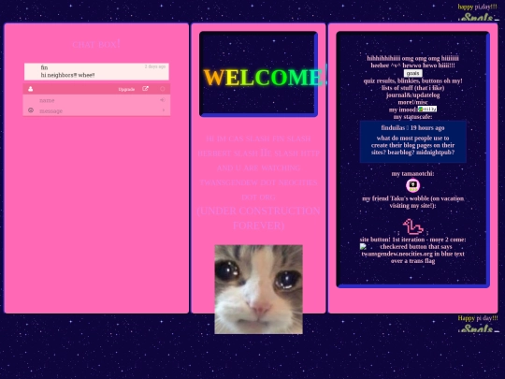
Task: Click the tamanotchi pet icon
Action: pos(412,185)
